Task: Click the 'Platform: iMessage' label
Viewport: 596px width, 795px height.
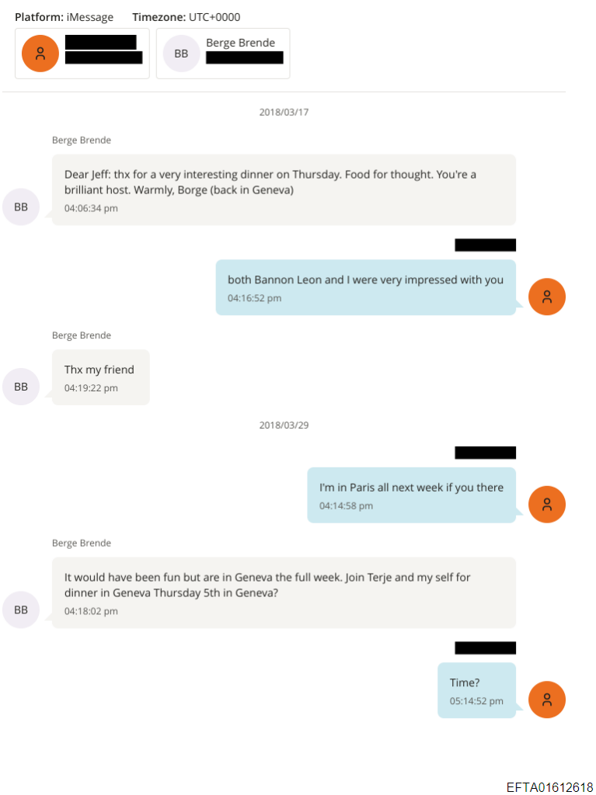Action: click(x=64, y=17)
